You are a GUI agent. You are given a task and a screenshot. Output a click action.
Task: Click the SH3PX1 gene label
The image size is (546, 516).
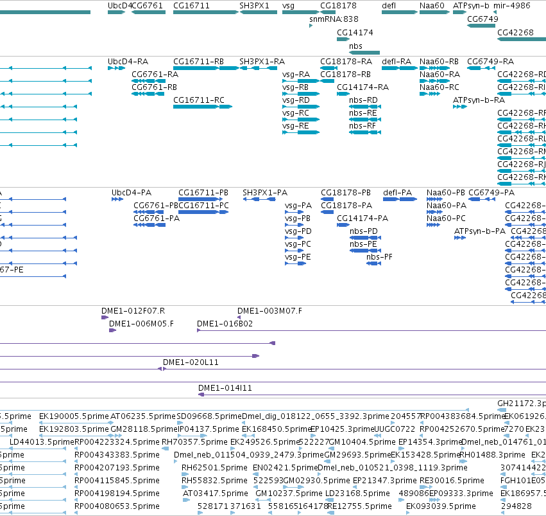pos(254,6)
